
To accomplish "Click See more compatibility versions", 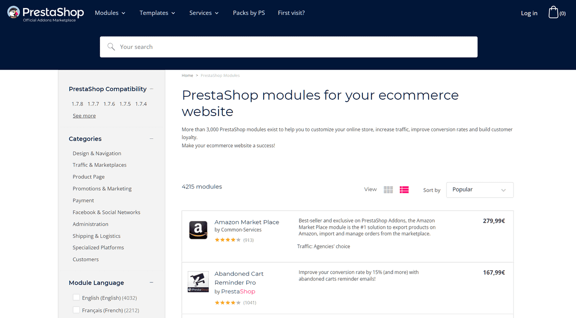I will [84, 116].
